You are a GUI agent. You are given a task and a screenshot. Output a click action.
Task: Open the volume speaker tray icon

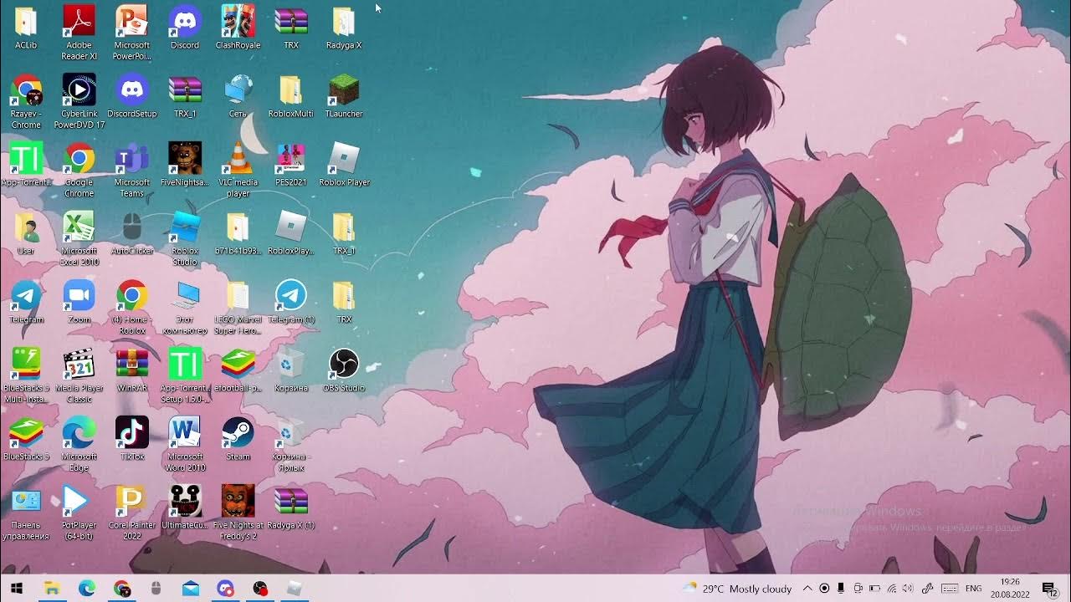point(910,589)
